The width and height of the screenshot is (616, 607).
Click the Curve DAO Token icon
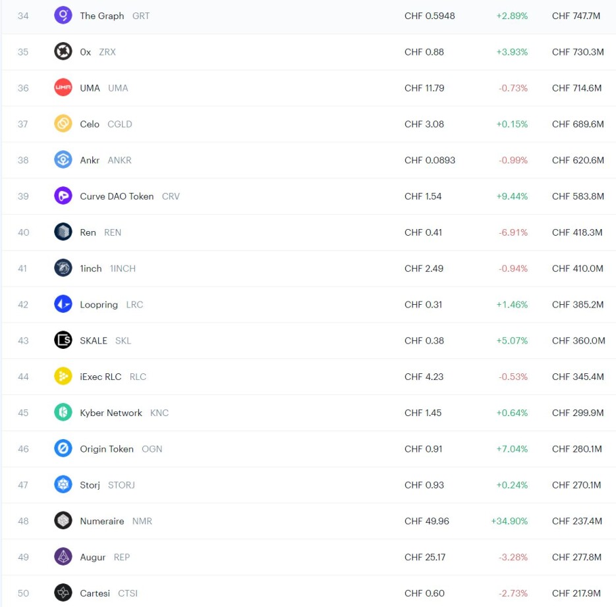click(63, 196)
